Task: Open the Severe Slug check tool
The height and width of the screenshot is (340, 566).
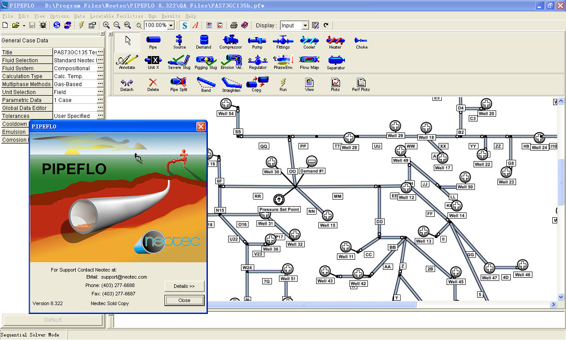Action: point(179,62)
